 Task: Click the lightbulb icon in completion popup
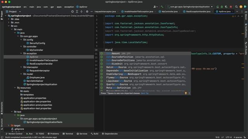point(186,93)
